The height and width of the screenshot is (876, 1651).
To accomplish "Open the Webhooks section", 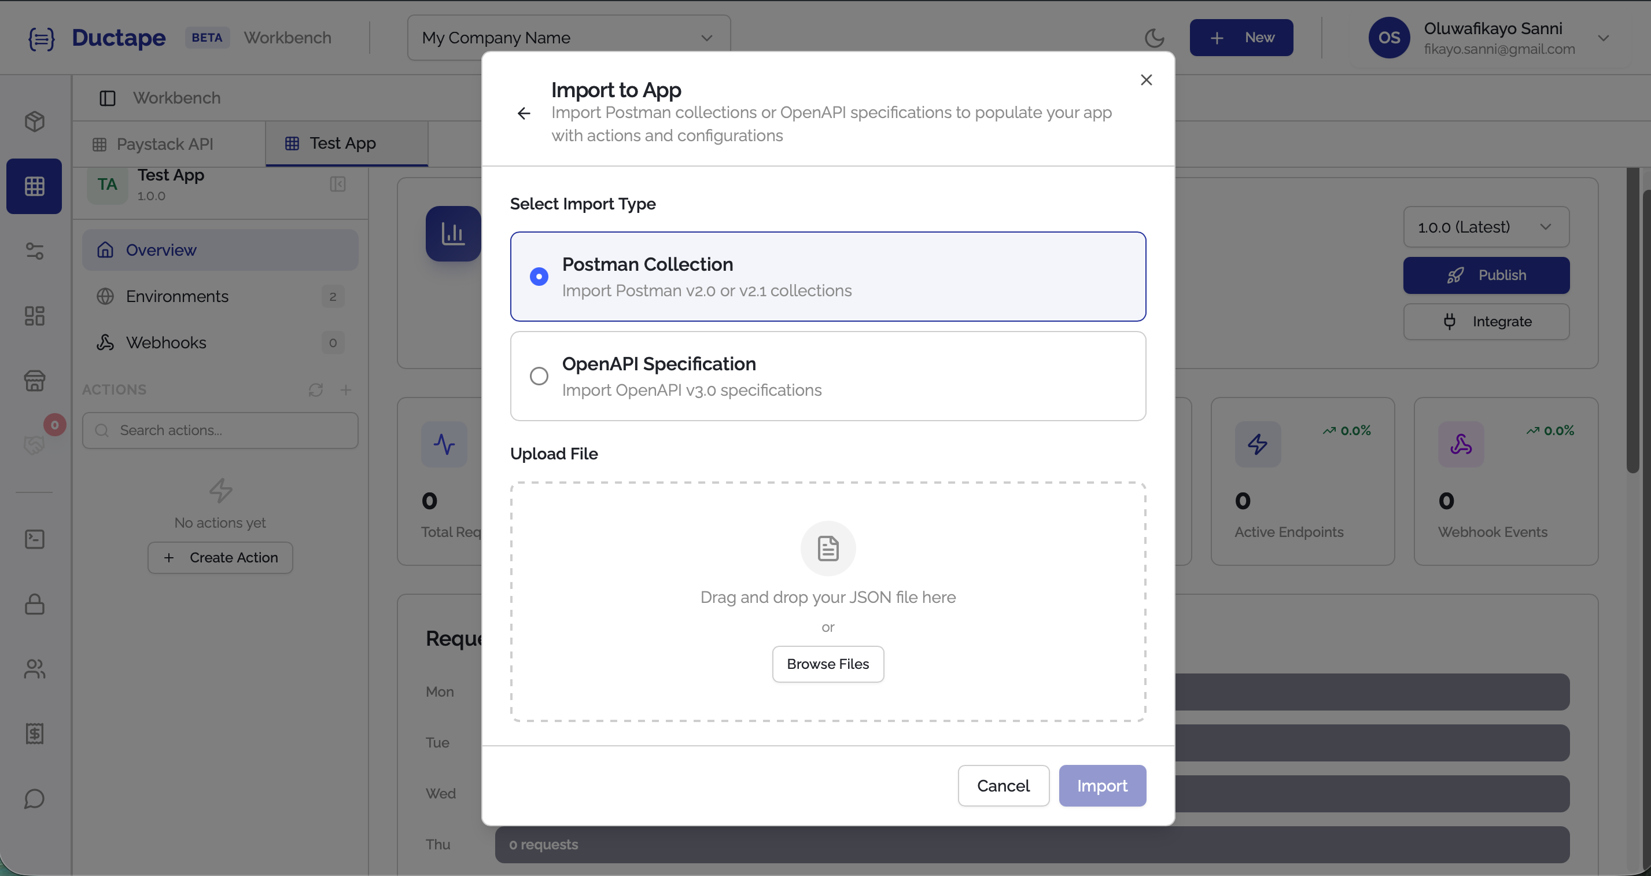I will [166, 342].
